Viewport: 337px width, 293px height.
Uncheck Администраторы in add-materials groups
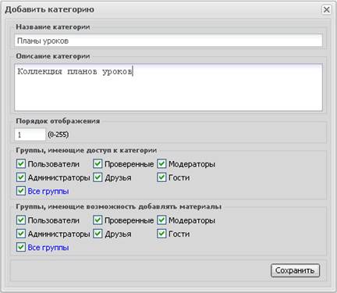tap(21, 234)
